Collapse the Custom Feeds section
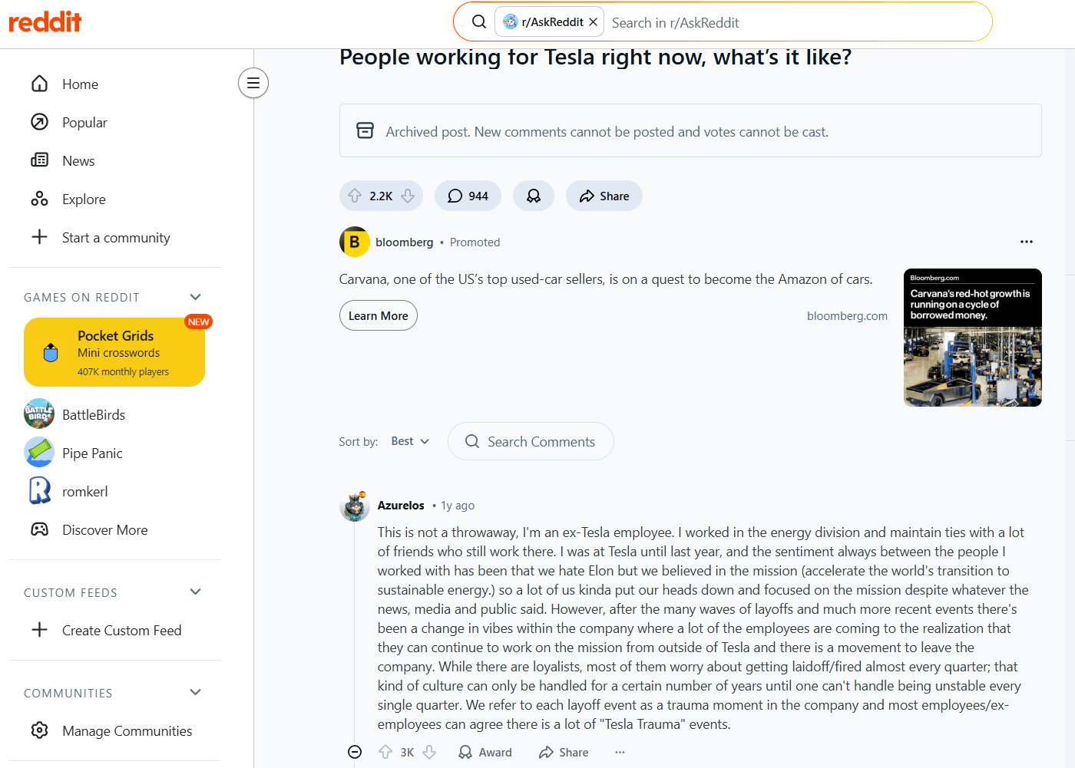This screenshot has height=768, width=1075. 195,592
